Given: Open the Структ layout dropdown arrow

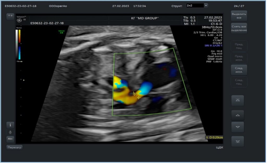Looking at the screenshot, I should tap(206, 5).
